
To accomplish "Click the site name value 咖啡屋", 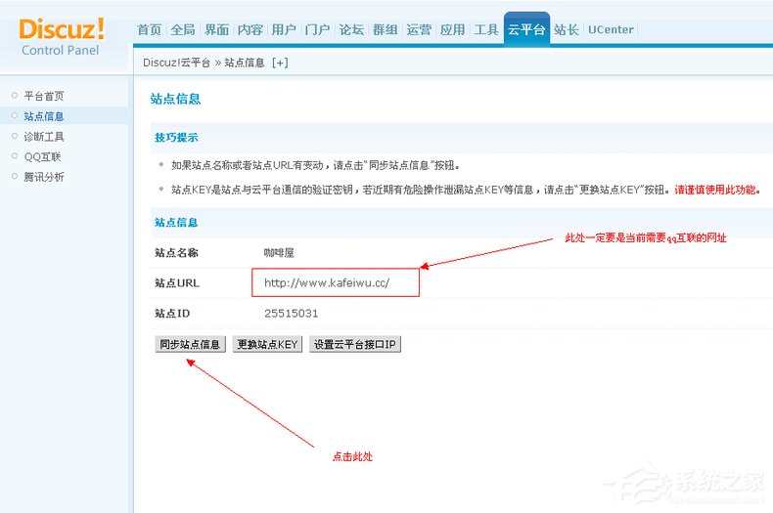I will (279, 252).
